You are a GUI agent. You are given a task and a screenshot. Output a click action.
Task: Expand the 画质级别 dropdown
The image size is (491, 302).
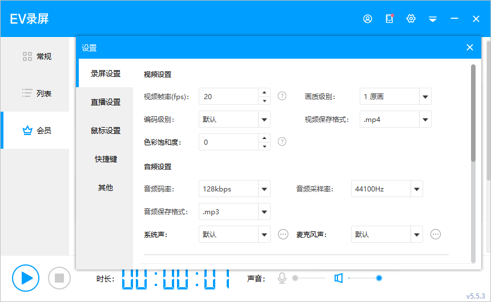[x=425, y=97]
